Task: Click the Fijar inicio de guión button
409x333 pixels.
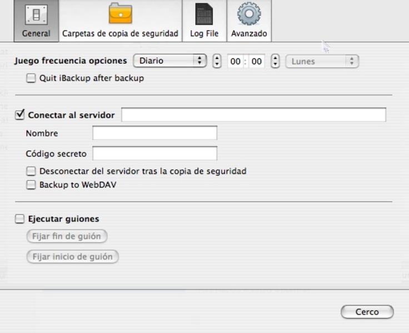Action: point(72,256)
